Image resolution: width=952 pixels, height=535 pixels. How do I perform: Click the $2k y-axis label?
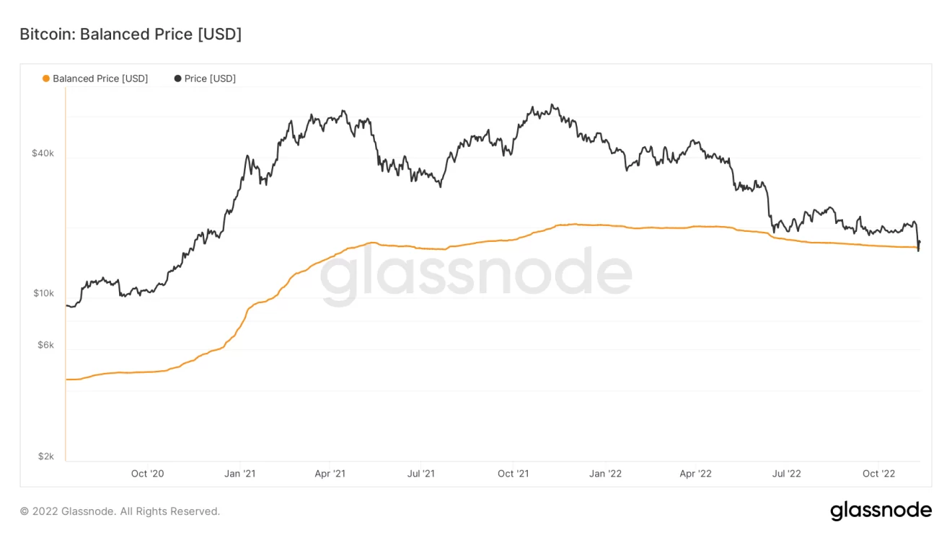[x=45, y=456]
